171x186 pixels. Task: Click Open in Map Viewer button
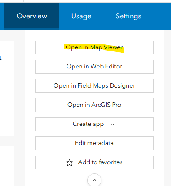click(x=94, y=47)
